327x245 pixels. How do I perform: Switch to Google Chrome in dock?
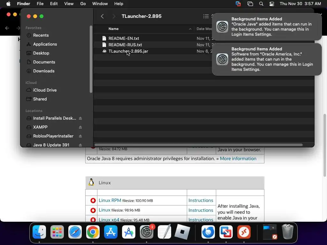(93, 232)
